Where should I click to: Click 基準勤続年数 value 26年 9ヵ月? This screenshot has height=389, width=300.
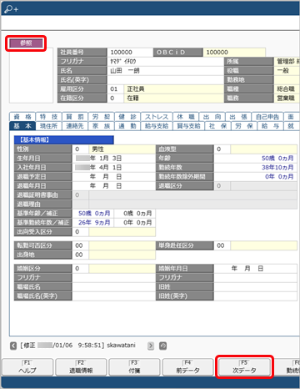click(x=94, y=223)
